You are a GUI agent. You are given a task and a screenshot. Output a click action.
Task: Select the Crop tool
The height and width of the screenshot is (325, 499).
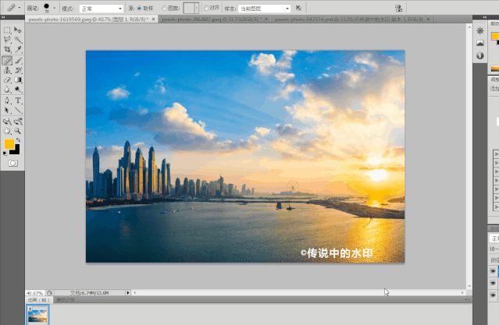click(7, 50)
